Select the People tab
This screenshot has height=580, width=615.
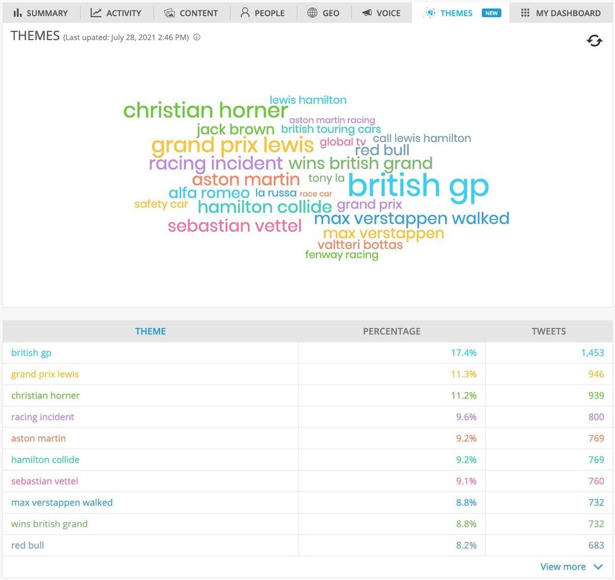click(263, 13)
